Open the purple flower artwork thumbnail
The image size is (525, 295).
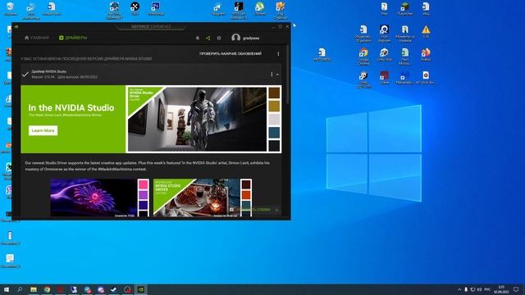(94, 197)
